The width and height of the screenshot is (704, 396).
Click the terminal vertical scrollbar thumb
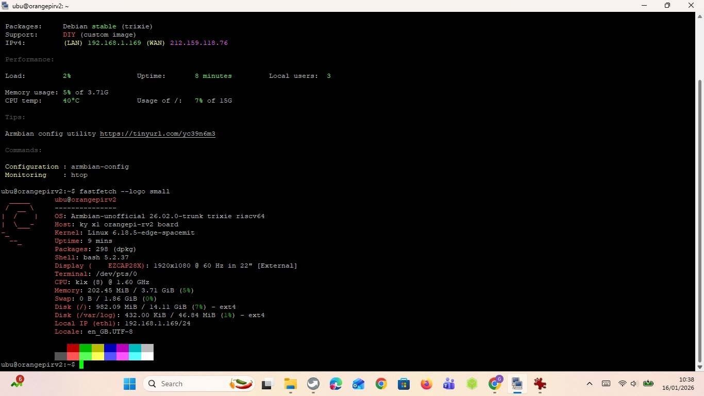(699, 222)
